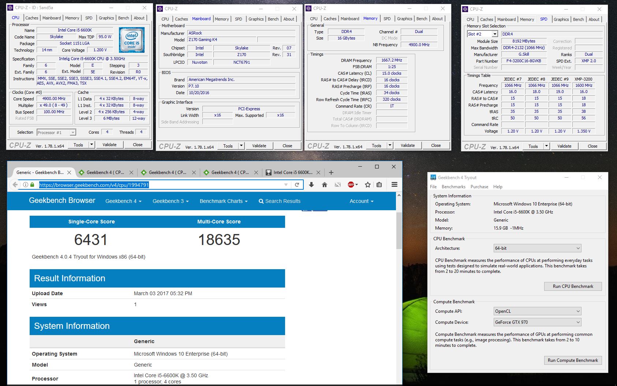Switch to the Intel Core i5 6600K... browser tab
Viewport: 617px width, 386px height.
(x=292, y=172)
